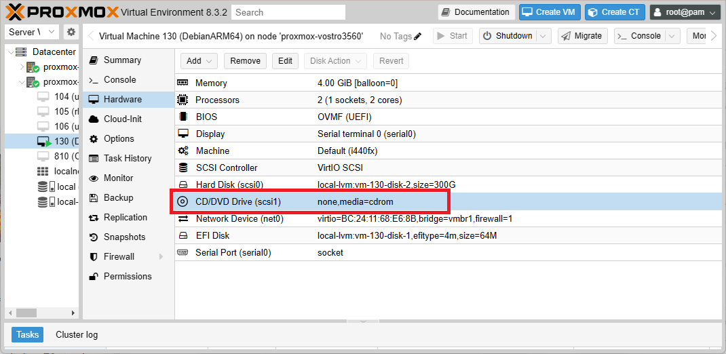Image resolution: width=726 pixels, height=354 pixels.
Task: Open the Console dropdown arrow
Action: point(672,36)
